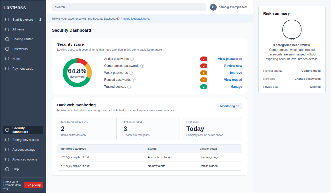Viewport: 331px width, 193px height.
Task: Click the Payment cards sidebar icon
Action: (7, 69)
